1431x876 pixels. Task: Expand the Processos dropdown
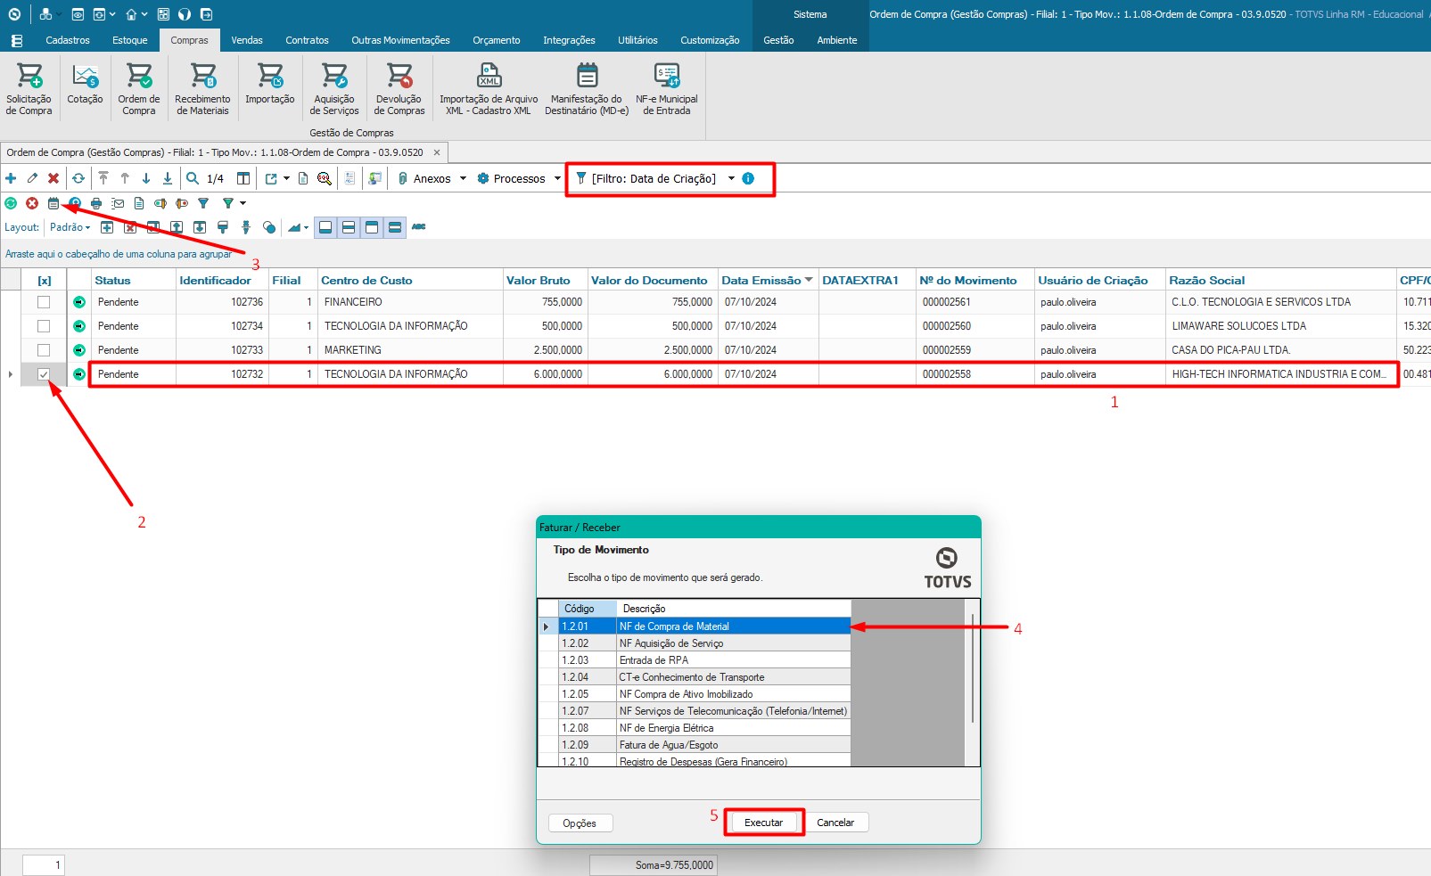pyautogui.click(x=519, y=178)
